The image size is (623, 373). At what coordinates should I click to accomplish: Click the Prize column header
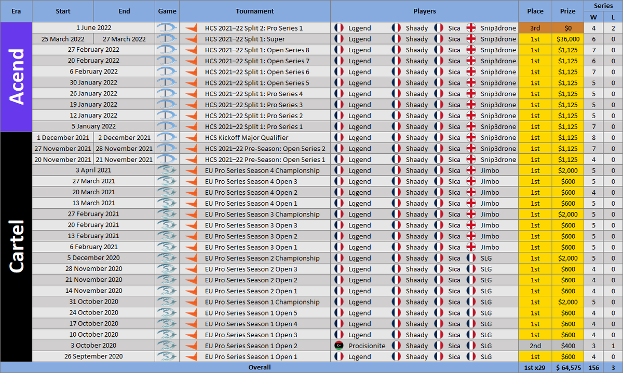(x=567, y=11)
